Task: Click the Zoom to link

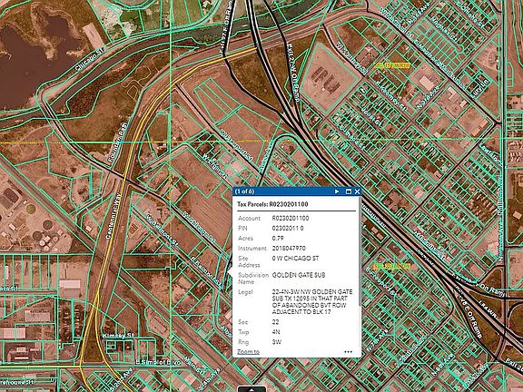Action: tap(248, 352)
